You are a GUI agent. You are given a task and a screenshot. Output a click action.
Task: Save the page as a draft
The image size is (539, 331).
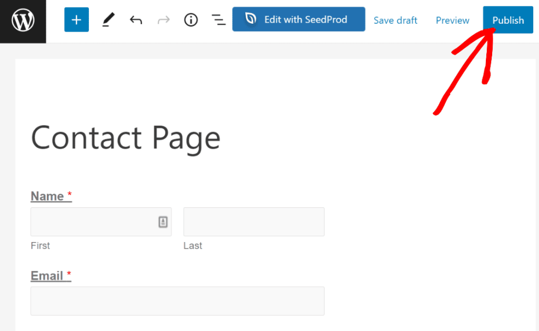[395, 20]
